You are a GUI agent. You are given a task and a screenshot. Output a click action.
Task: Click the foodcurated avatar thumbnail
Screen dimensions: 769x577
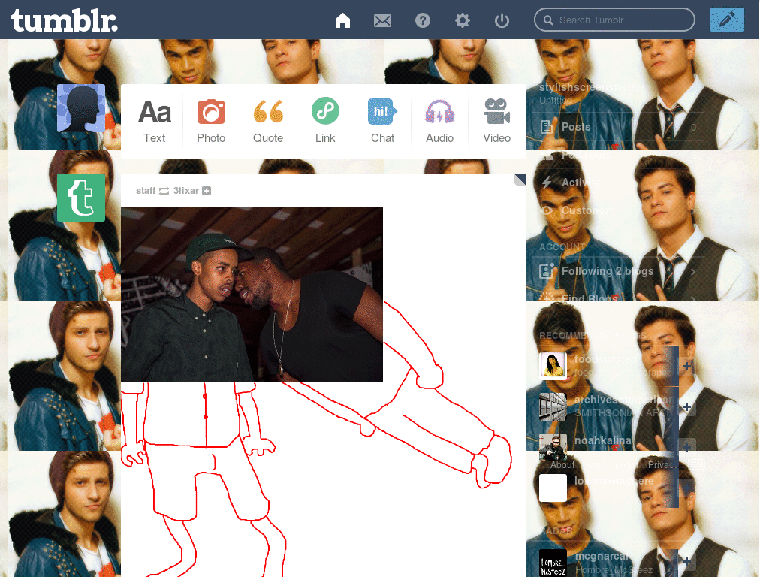click(x=553, y=366)
